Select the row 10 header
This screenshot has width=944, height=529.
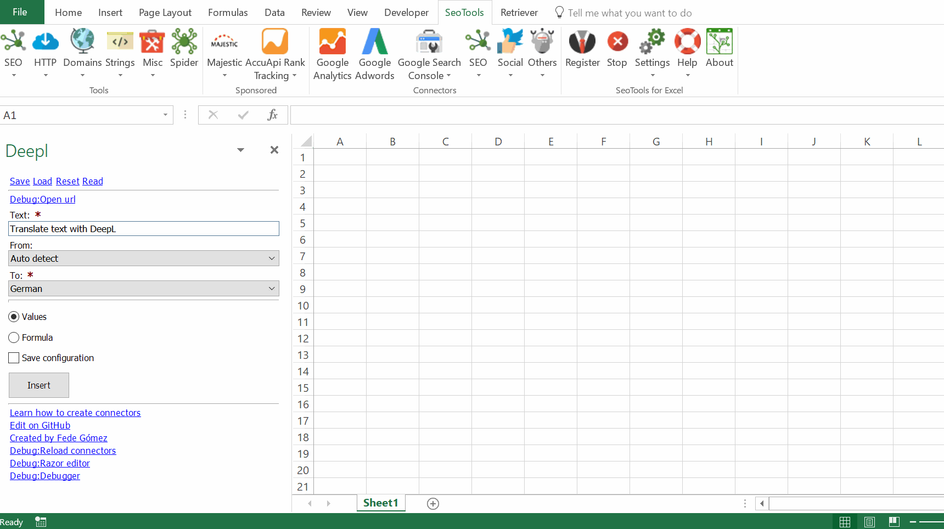click(x=303, y=306)
